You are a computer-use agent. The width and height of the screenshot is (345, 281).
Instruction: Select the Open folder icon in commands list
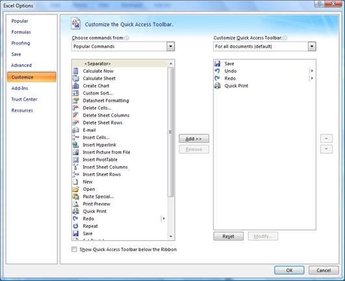pyautogui.click(x=75, y=189)
